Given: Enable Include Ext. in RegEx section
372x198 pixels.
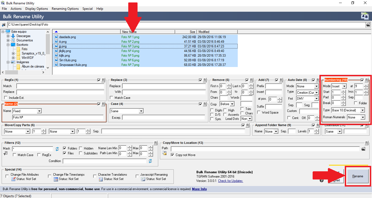Looking at the screenshot, I should click(x=6, y=98).
